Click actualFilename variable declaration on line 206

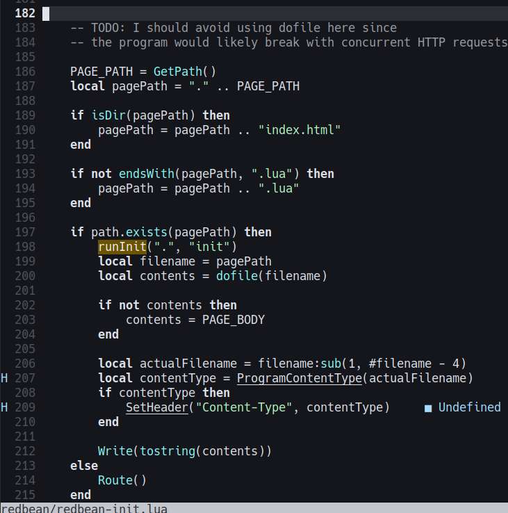188,364
